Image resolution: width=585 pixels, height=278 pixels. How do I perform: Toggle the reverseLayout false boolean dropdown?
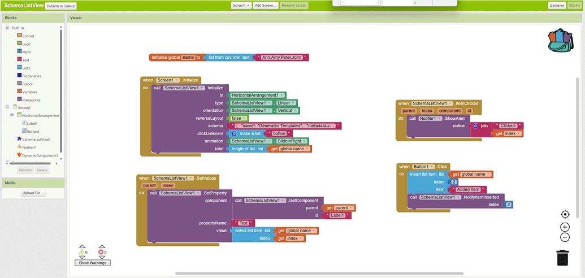click(x=244, y=119)
